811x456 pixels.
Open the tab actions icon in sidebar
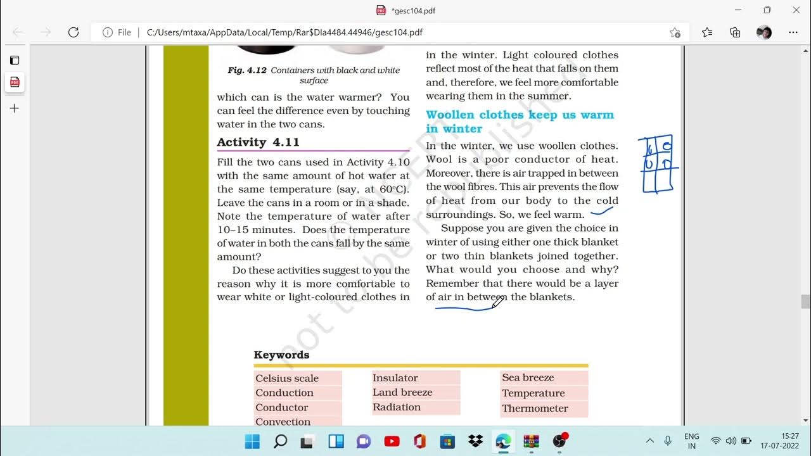[x=15, y=60]
